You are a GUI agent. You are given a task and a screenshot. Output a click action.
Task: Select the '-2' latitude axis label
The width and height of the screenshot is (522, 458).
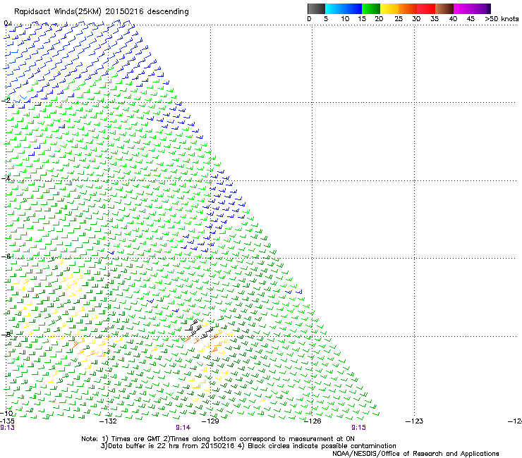coord(6,101)
